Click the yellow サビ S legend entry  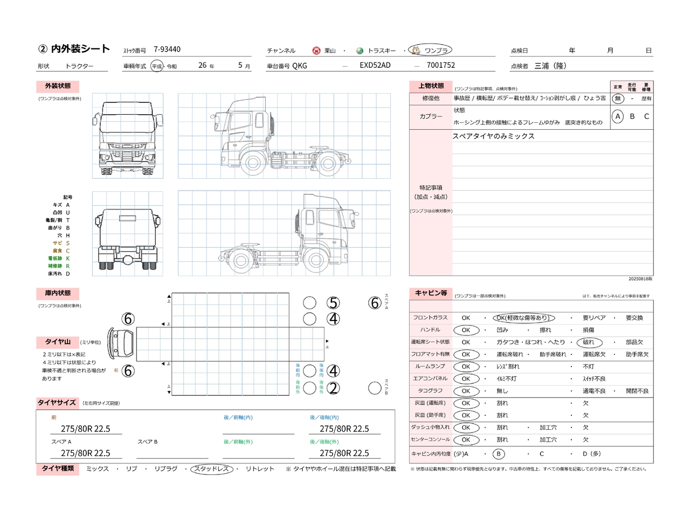61,243
